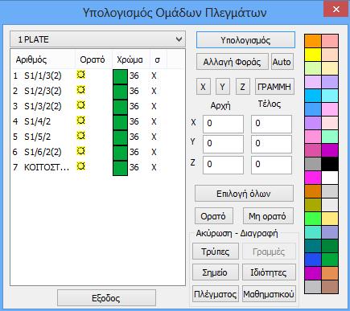Pick the dark teal palette swatch
This screenshot has height=311, width=350.
coord(313,246)
